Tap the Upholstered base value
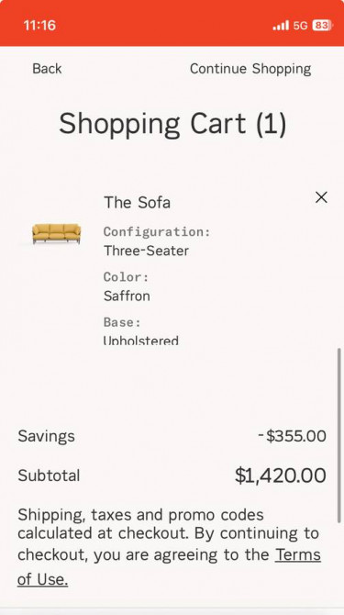 [x=141, y=340]
